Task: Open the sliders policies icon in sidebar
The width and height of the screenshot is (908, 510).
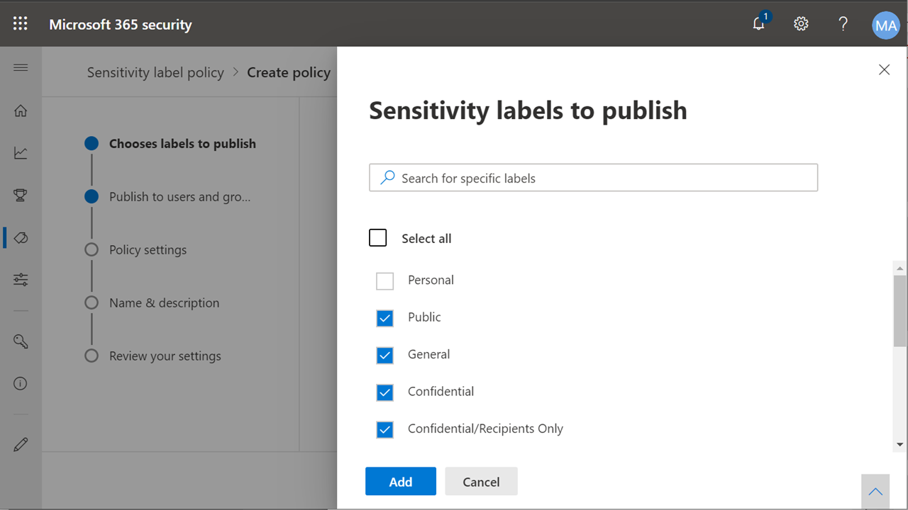Action: click(x=21, y=279)
